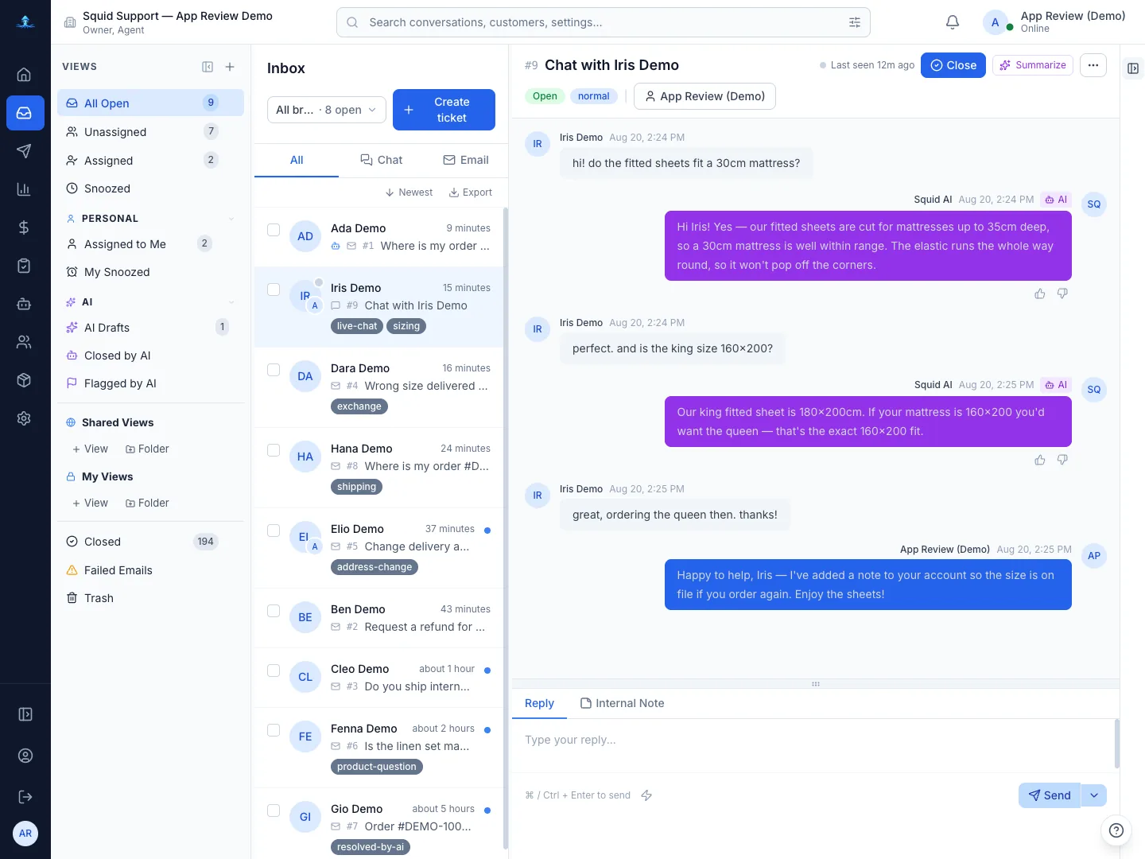Open the three-dots more actions menu
Screen dimensions: 1145x859
(1093, 65)
